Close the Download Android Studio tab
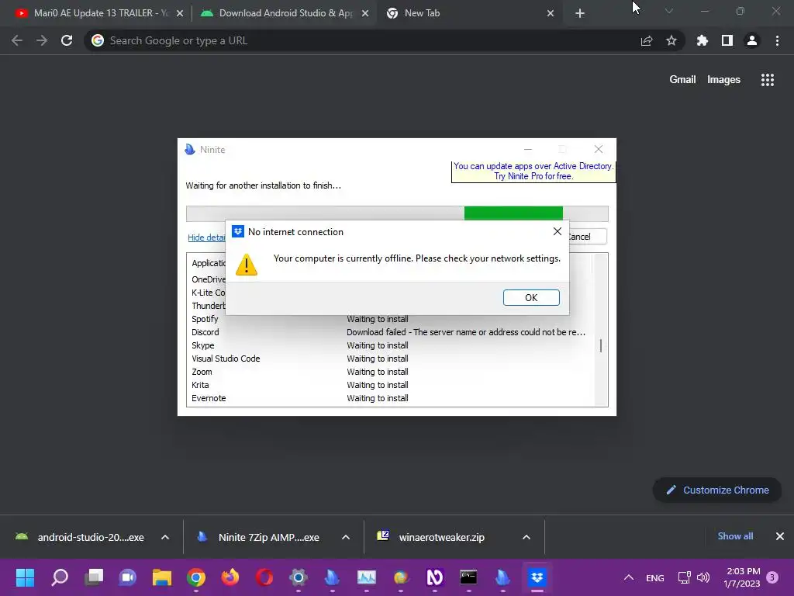This screenshot has width=794, height=596. coord(365,14)
